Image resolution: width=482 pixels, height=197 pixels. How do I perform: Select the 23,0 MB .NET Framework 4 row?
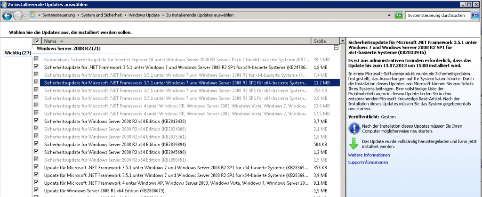coord(185,106)
